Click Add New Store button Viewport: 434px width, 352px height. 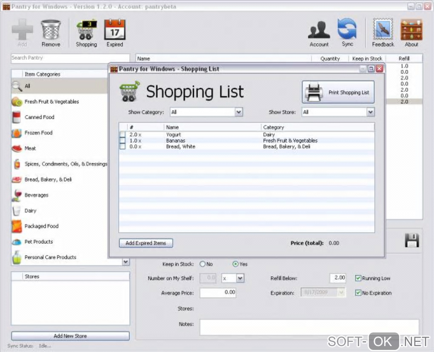70,336
